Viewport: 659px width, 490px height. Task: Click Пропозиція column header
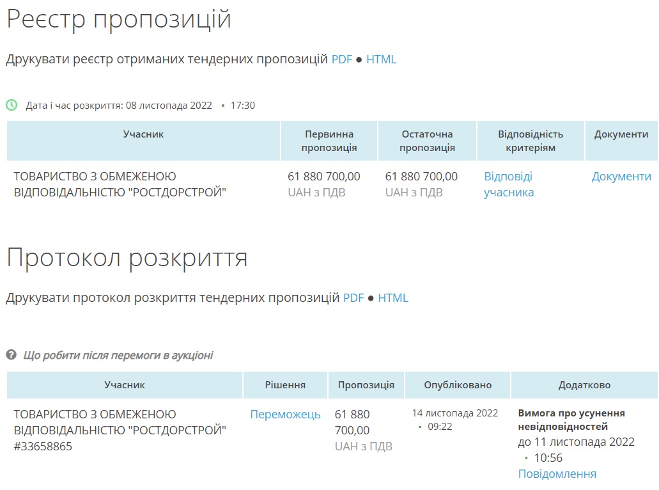366,385
